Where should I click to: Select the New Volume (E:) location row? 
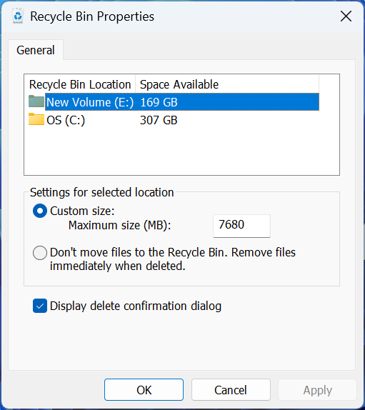(x=174, y=101)
